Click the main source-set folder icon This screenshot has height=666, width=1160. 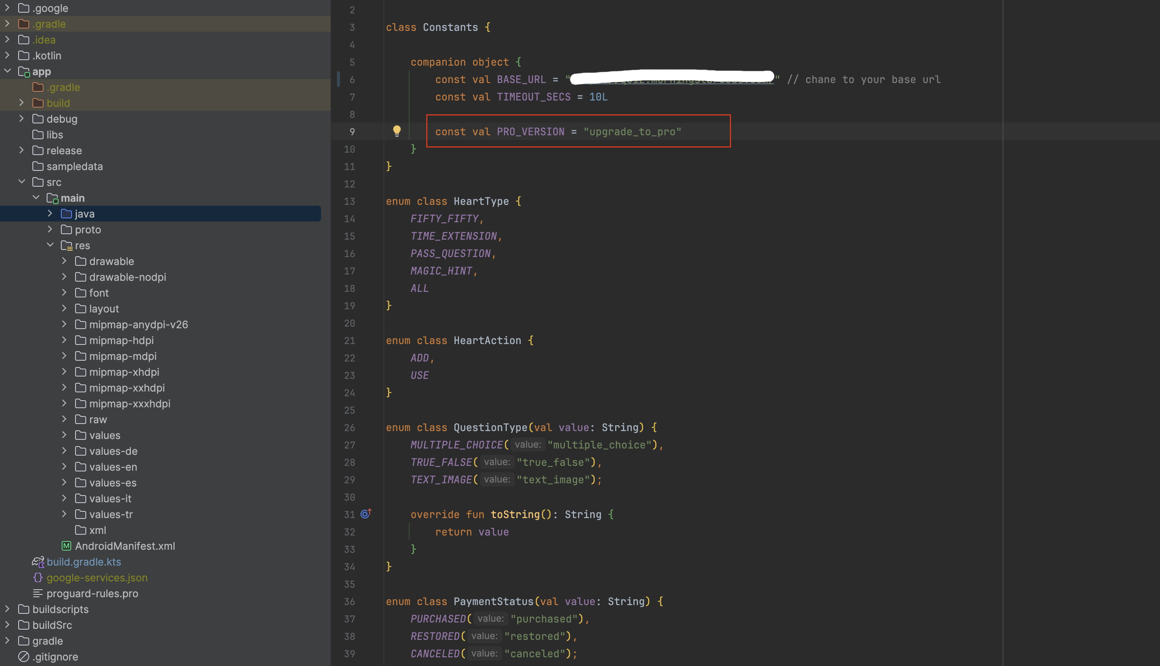click(52, 198)
